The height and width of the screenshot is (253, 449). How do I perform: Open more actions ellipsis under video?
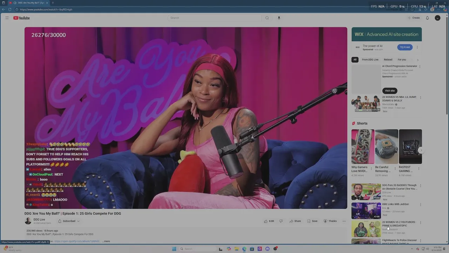tap(344, 221)
